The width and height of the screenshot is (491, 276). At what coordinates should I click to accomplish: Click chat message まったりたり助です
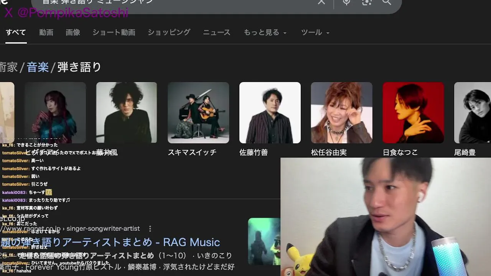(x=49, y=200)
